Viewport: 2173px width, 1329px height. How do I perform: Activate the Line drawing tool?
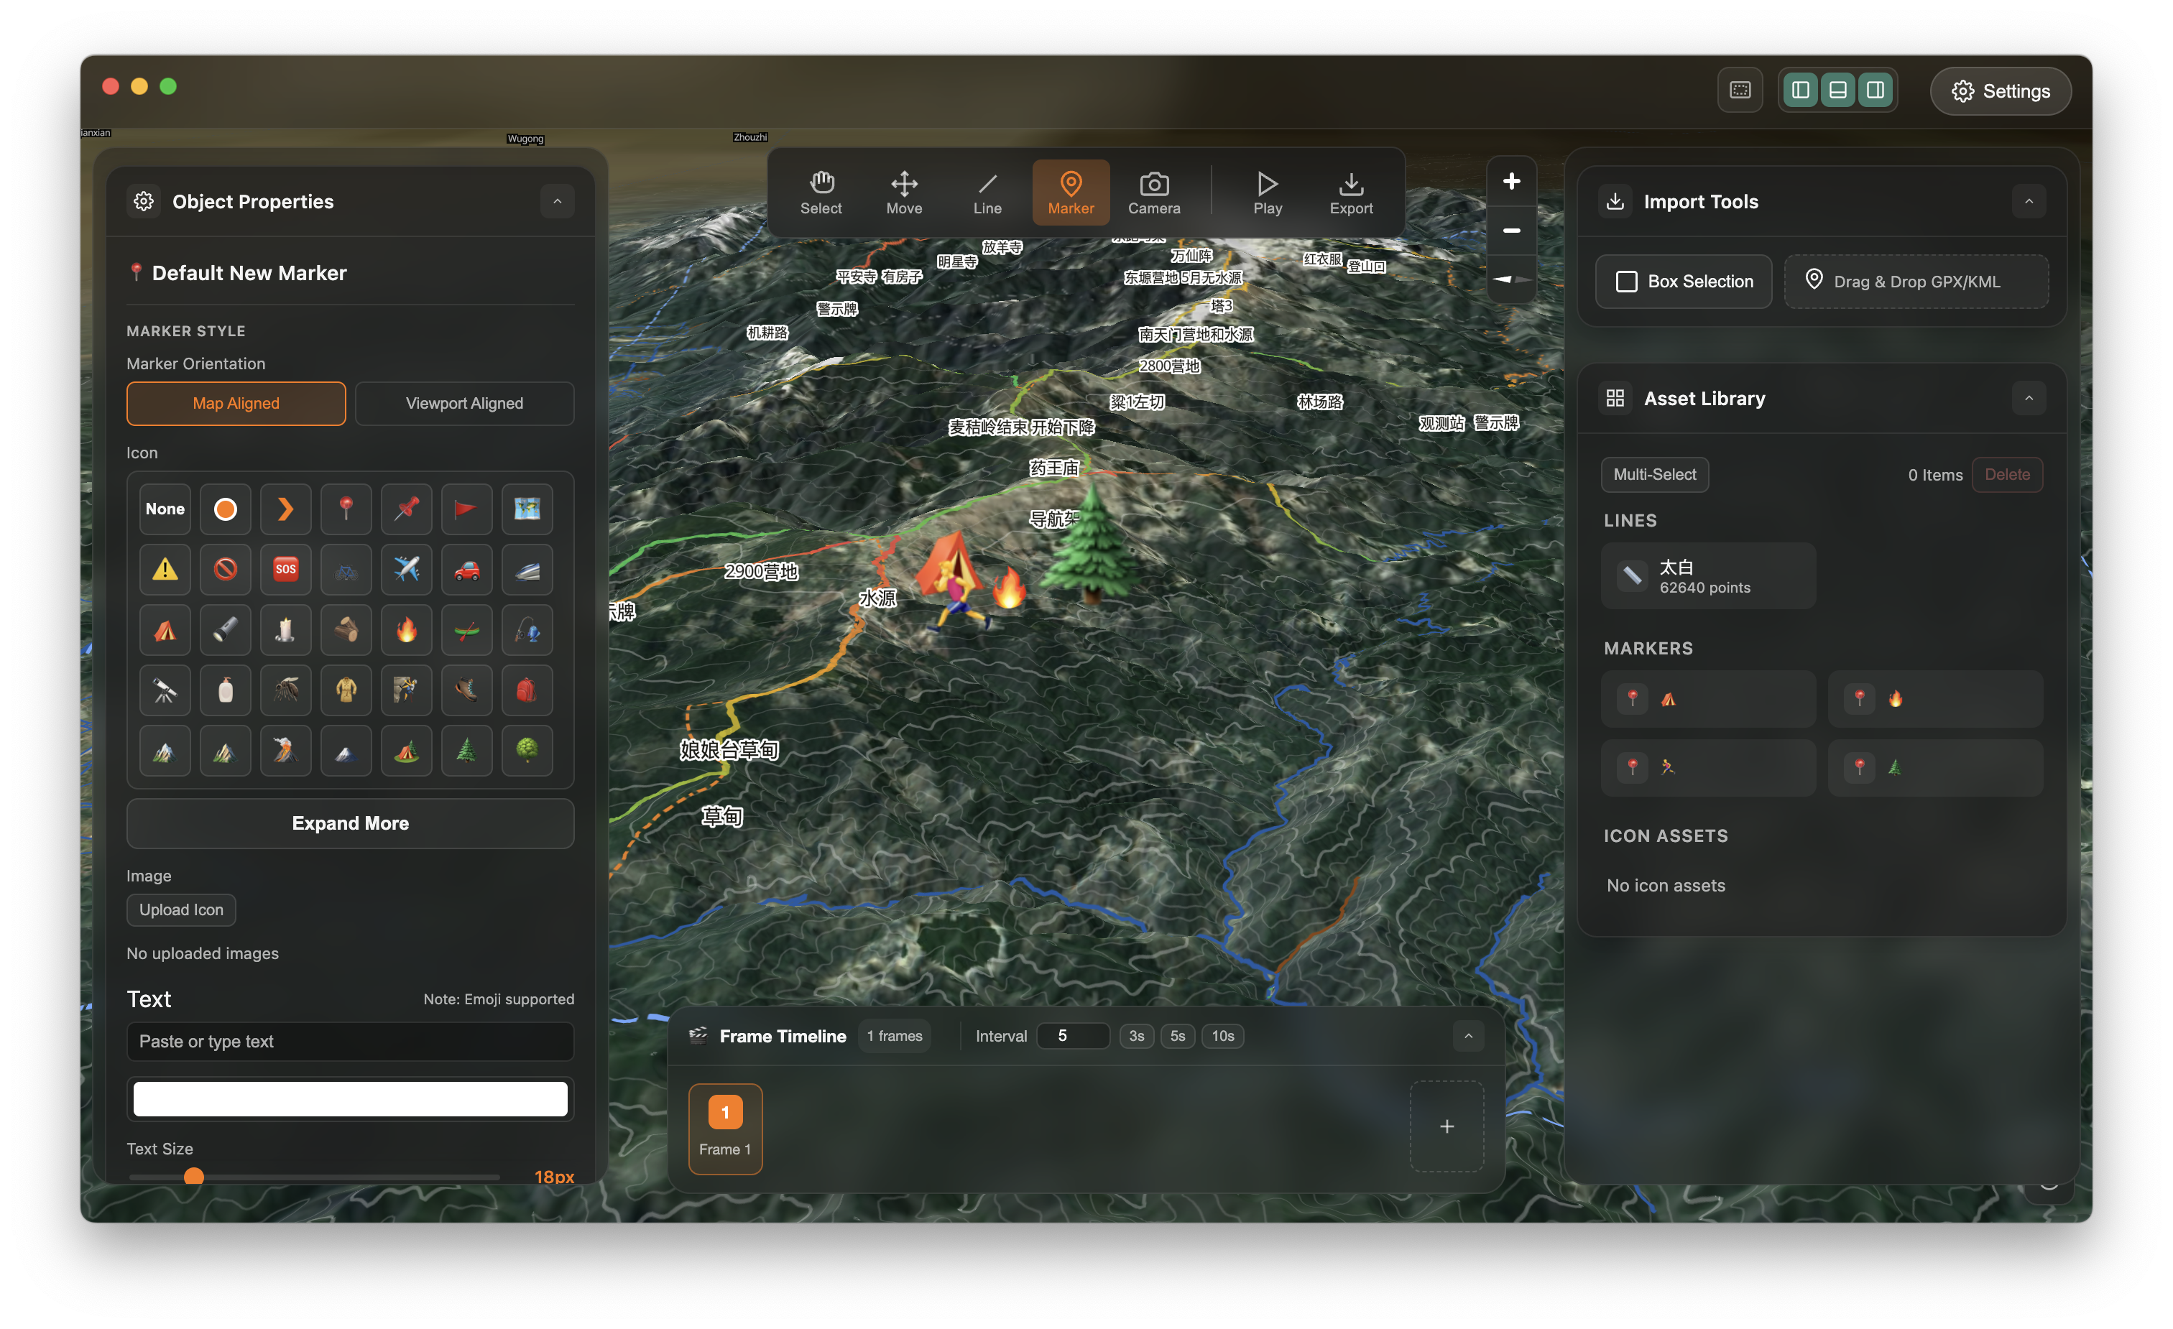click(987, 191)
